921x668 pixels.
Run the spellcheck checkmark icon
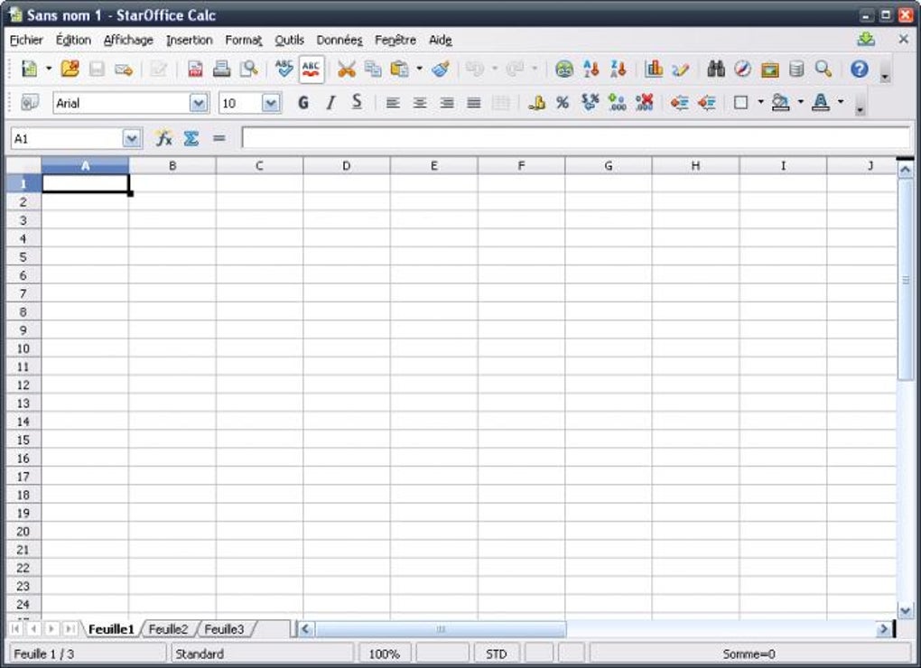pyautogui.click(x=284, y=70)
